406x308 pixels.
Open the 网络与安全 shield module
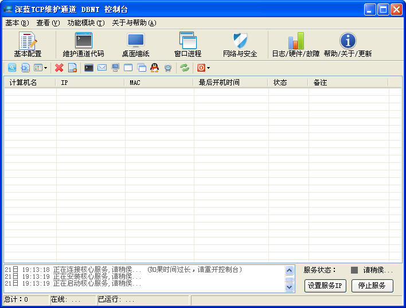pos(240,45)
